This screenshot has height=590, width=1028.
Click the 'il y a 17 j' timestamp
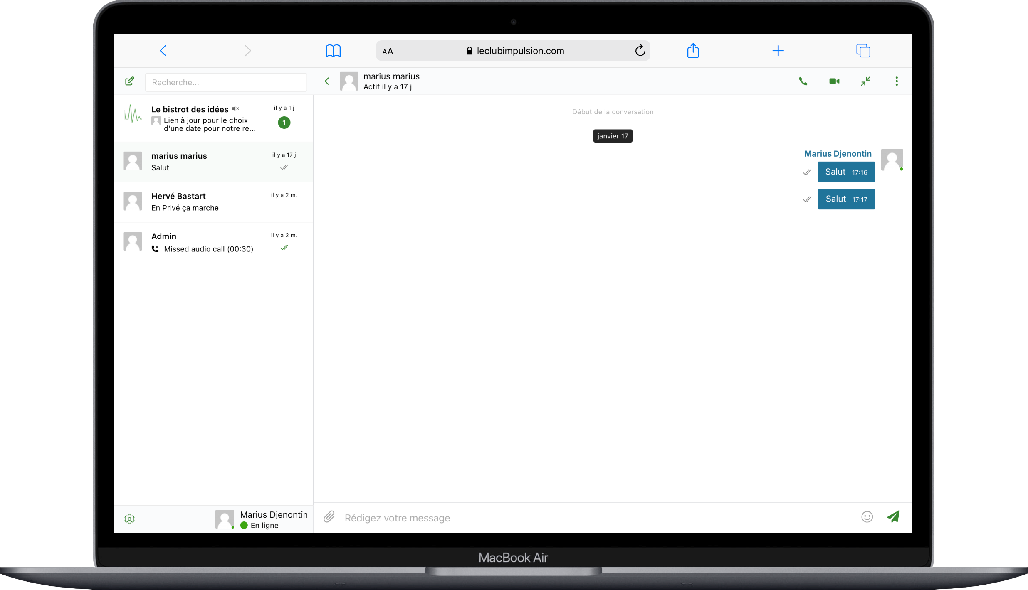point(284,155)
